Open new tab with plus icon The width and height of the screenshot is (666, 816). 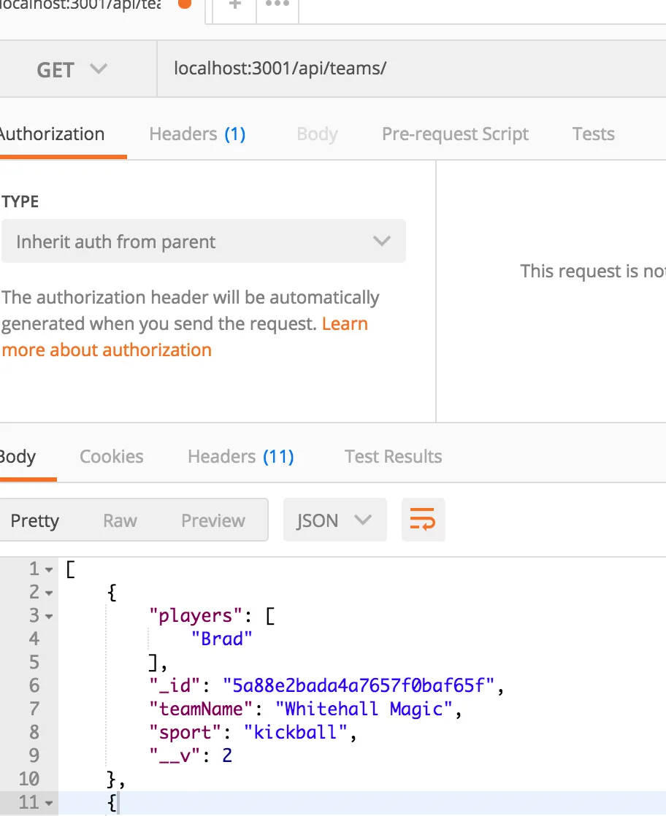click(x=235, y=6)
